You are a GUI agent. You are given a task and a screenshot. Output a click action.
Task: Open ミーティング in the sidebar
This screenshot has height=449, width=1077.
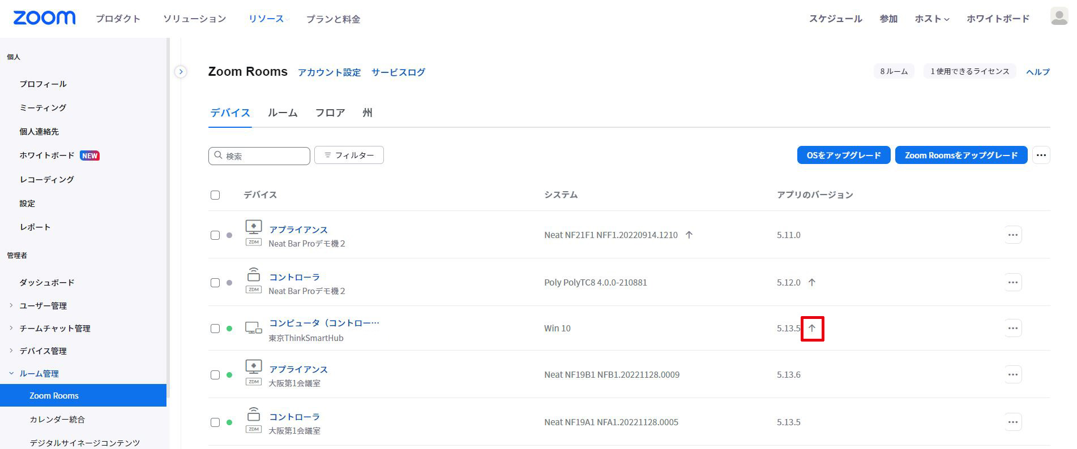43,107
